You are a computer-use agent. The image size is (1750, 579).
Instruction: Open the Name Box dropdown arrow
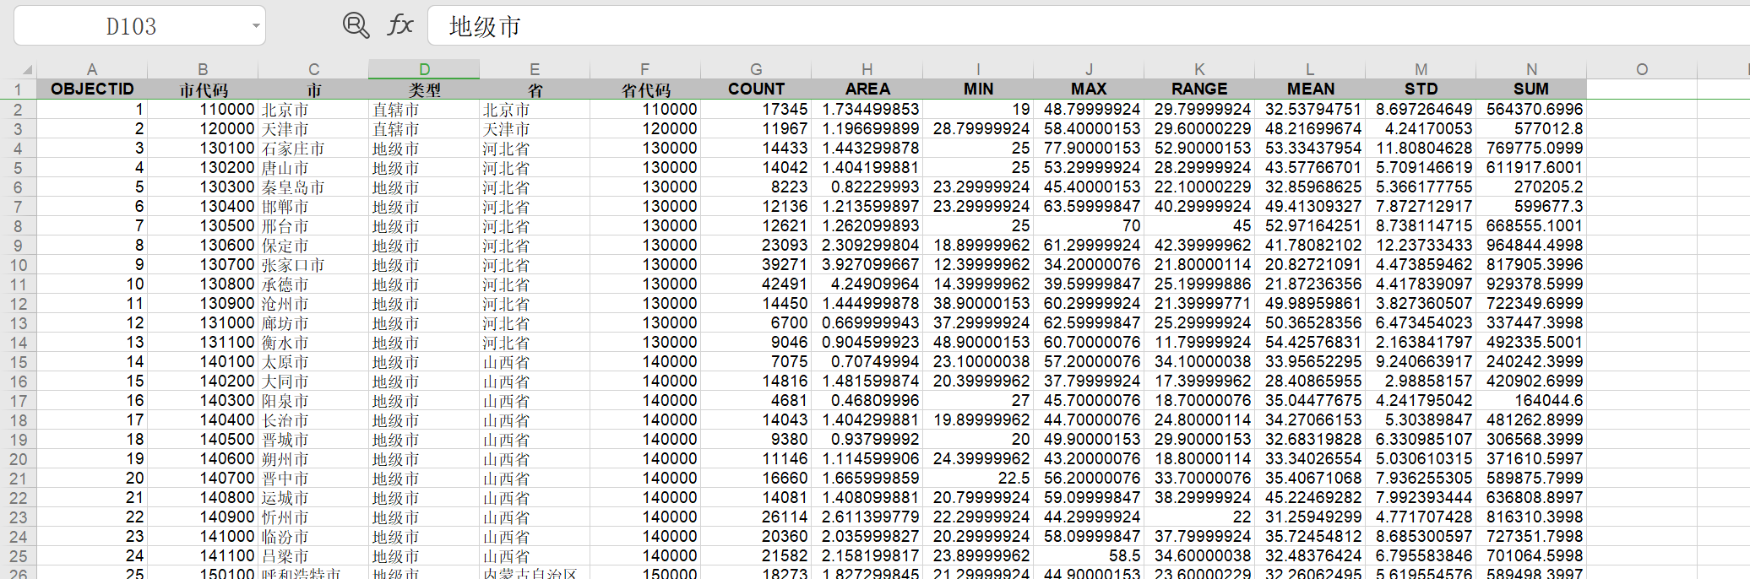pos(255,26)
